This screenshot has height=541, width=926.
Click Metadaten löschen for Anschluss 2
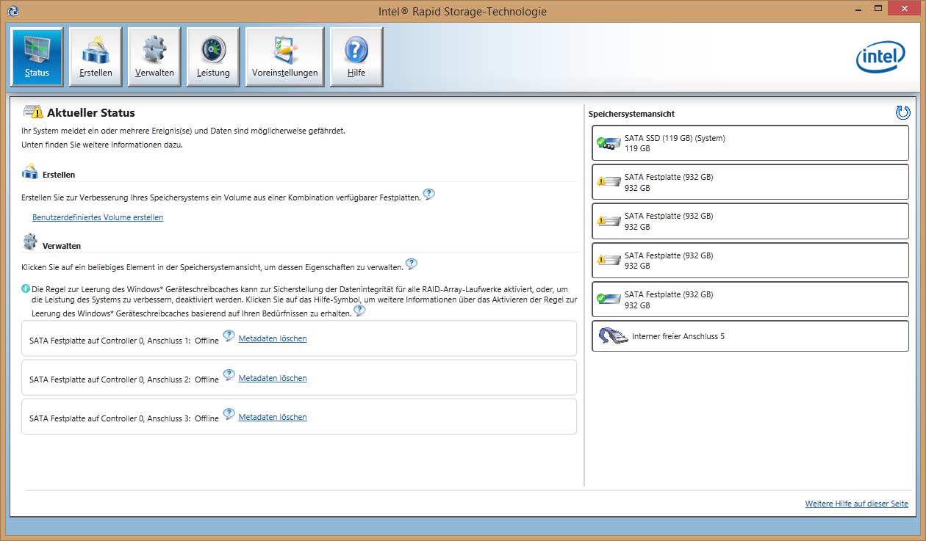click(273, 378)
